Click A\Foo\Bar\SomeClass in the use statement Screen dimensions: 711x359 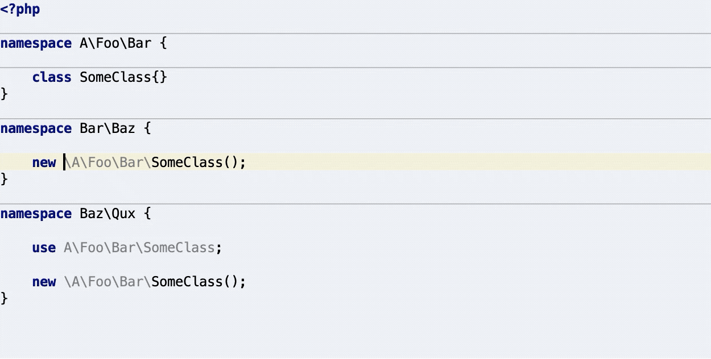coord(139,248)
